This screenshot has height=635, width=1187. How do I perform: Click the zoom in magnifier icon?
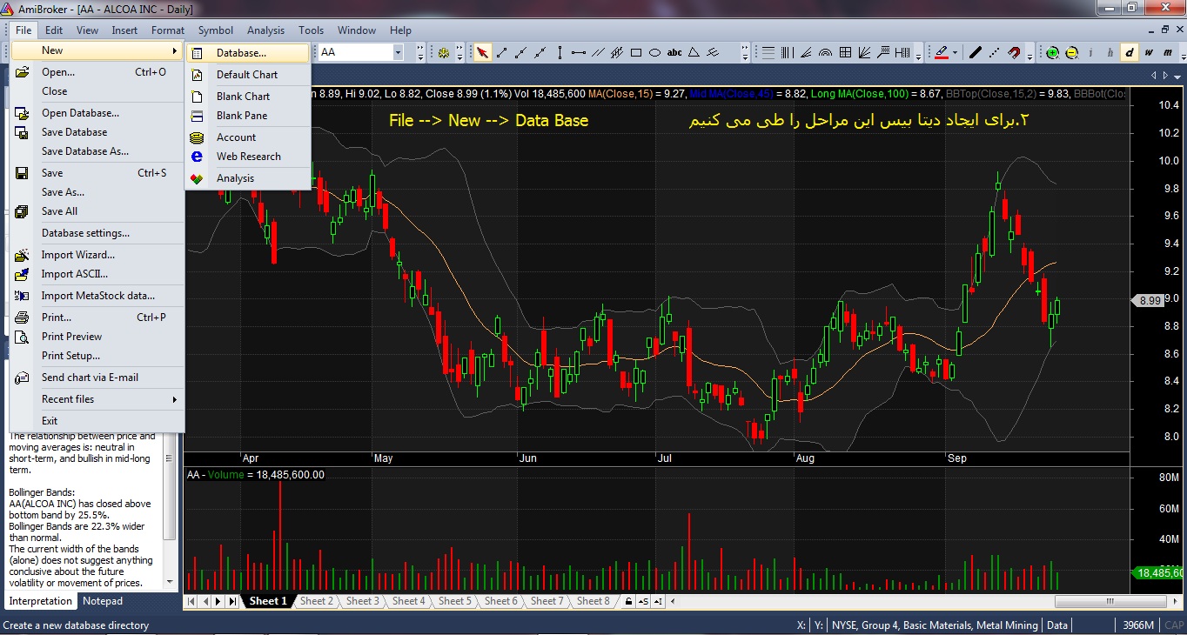click(1052, 52)
